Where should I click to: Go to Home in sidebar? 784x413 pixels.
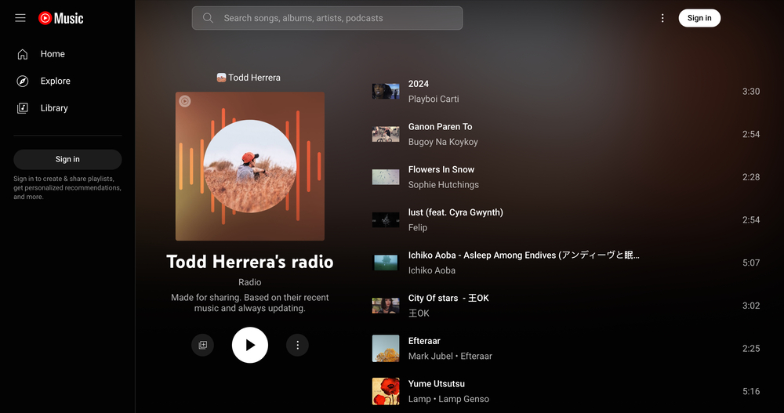[x=53, y=54]
